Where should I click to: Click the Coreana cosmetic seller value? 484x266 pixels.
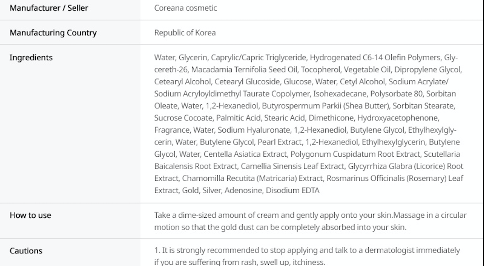click(185, 7)
